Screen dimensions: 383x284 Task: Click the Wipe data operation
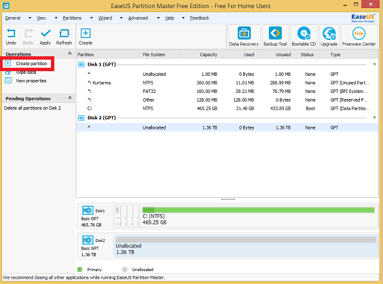tap(26, 73)
